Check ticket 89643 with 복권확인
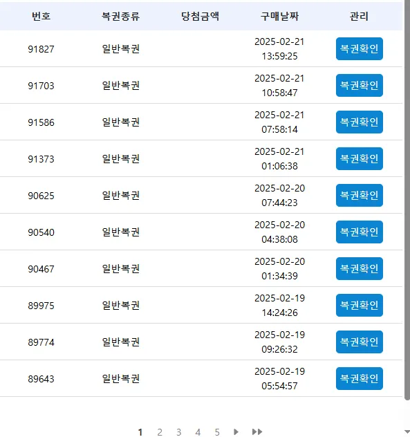This screenshot has width=410, height=437. pos(359,378)
